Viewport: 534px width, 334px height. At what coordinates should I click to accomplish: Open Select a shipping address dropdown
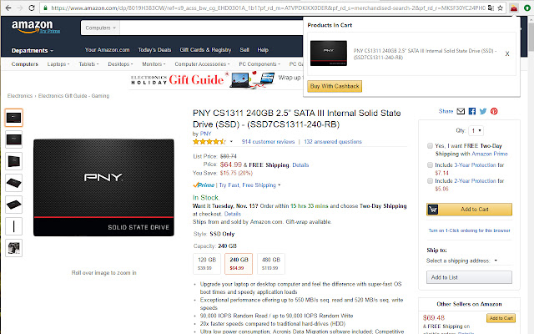pos(461,261)
